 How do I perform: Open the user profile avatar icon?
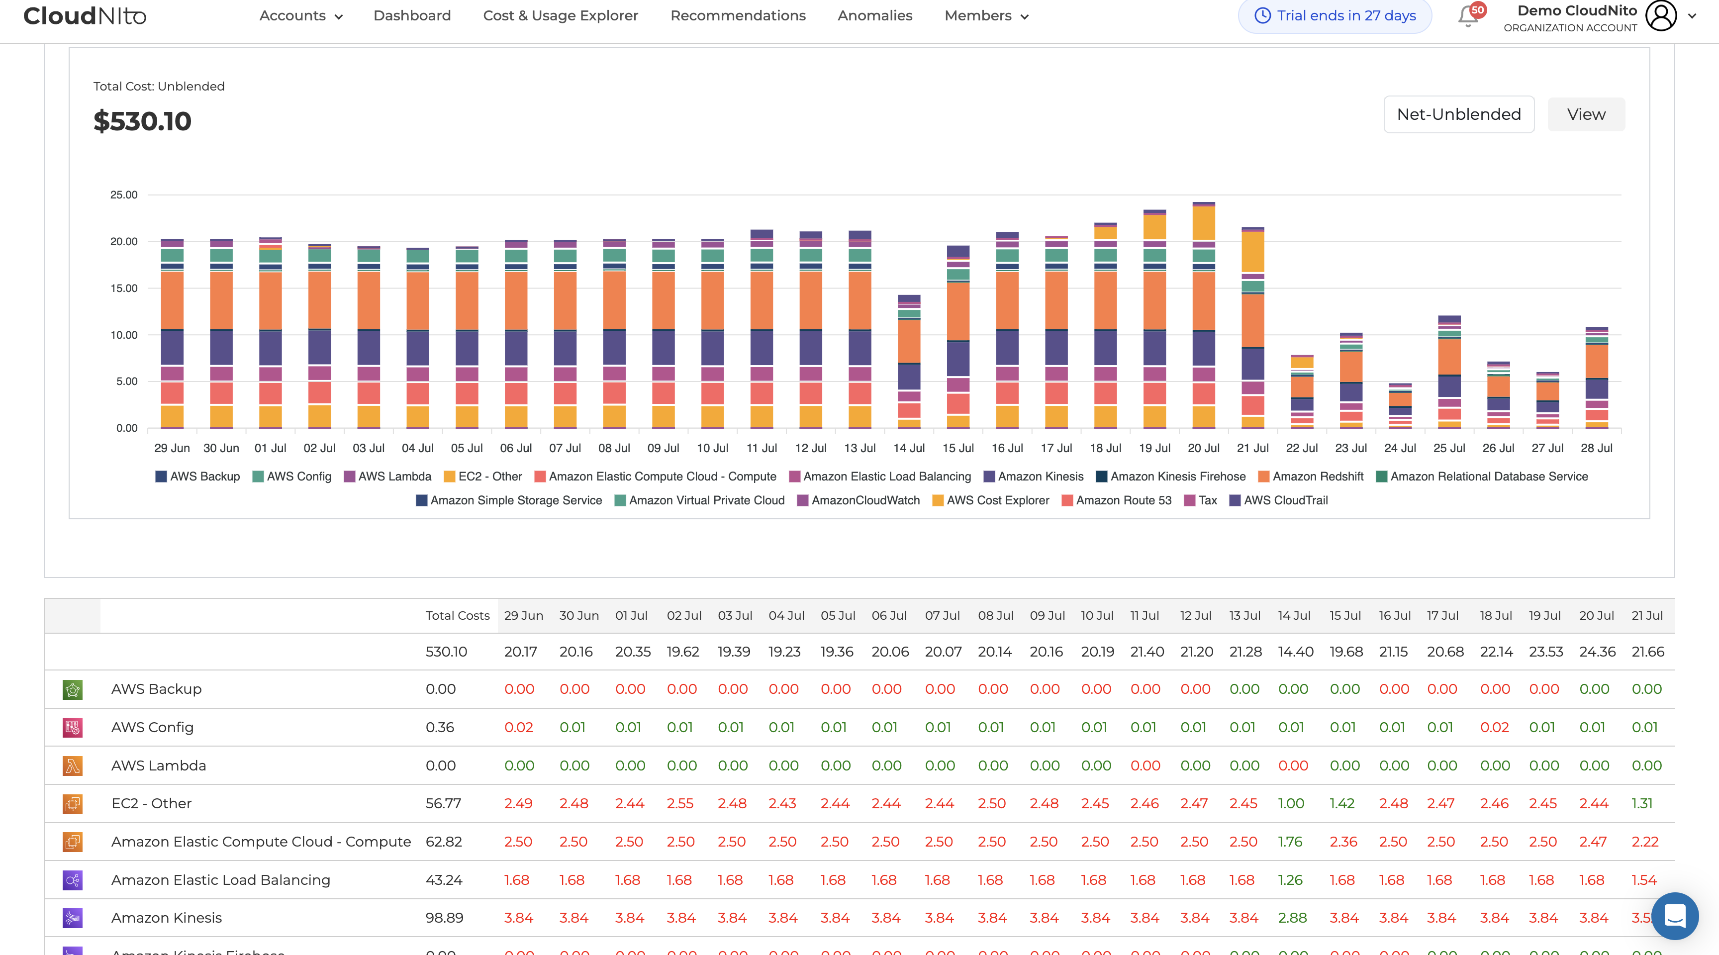click(x=1661, y=16)
